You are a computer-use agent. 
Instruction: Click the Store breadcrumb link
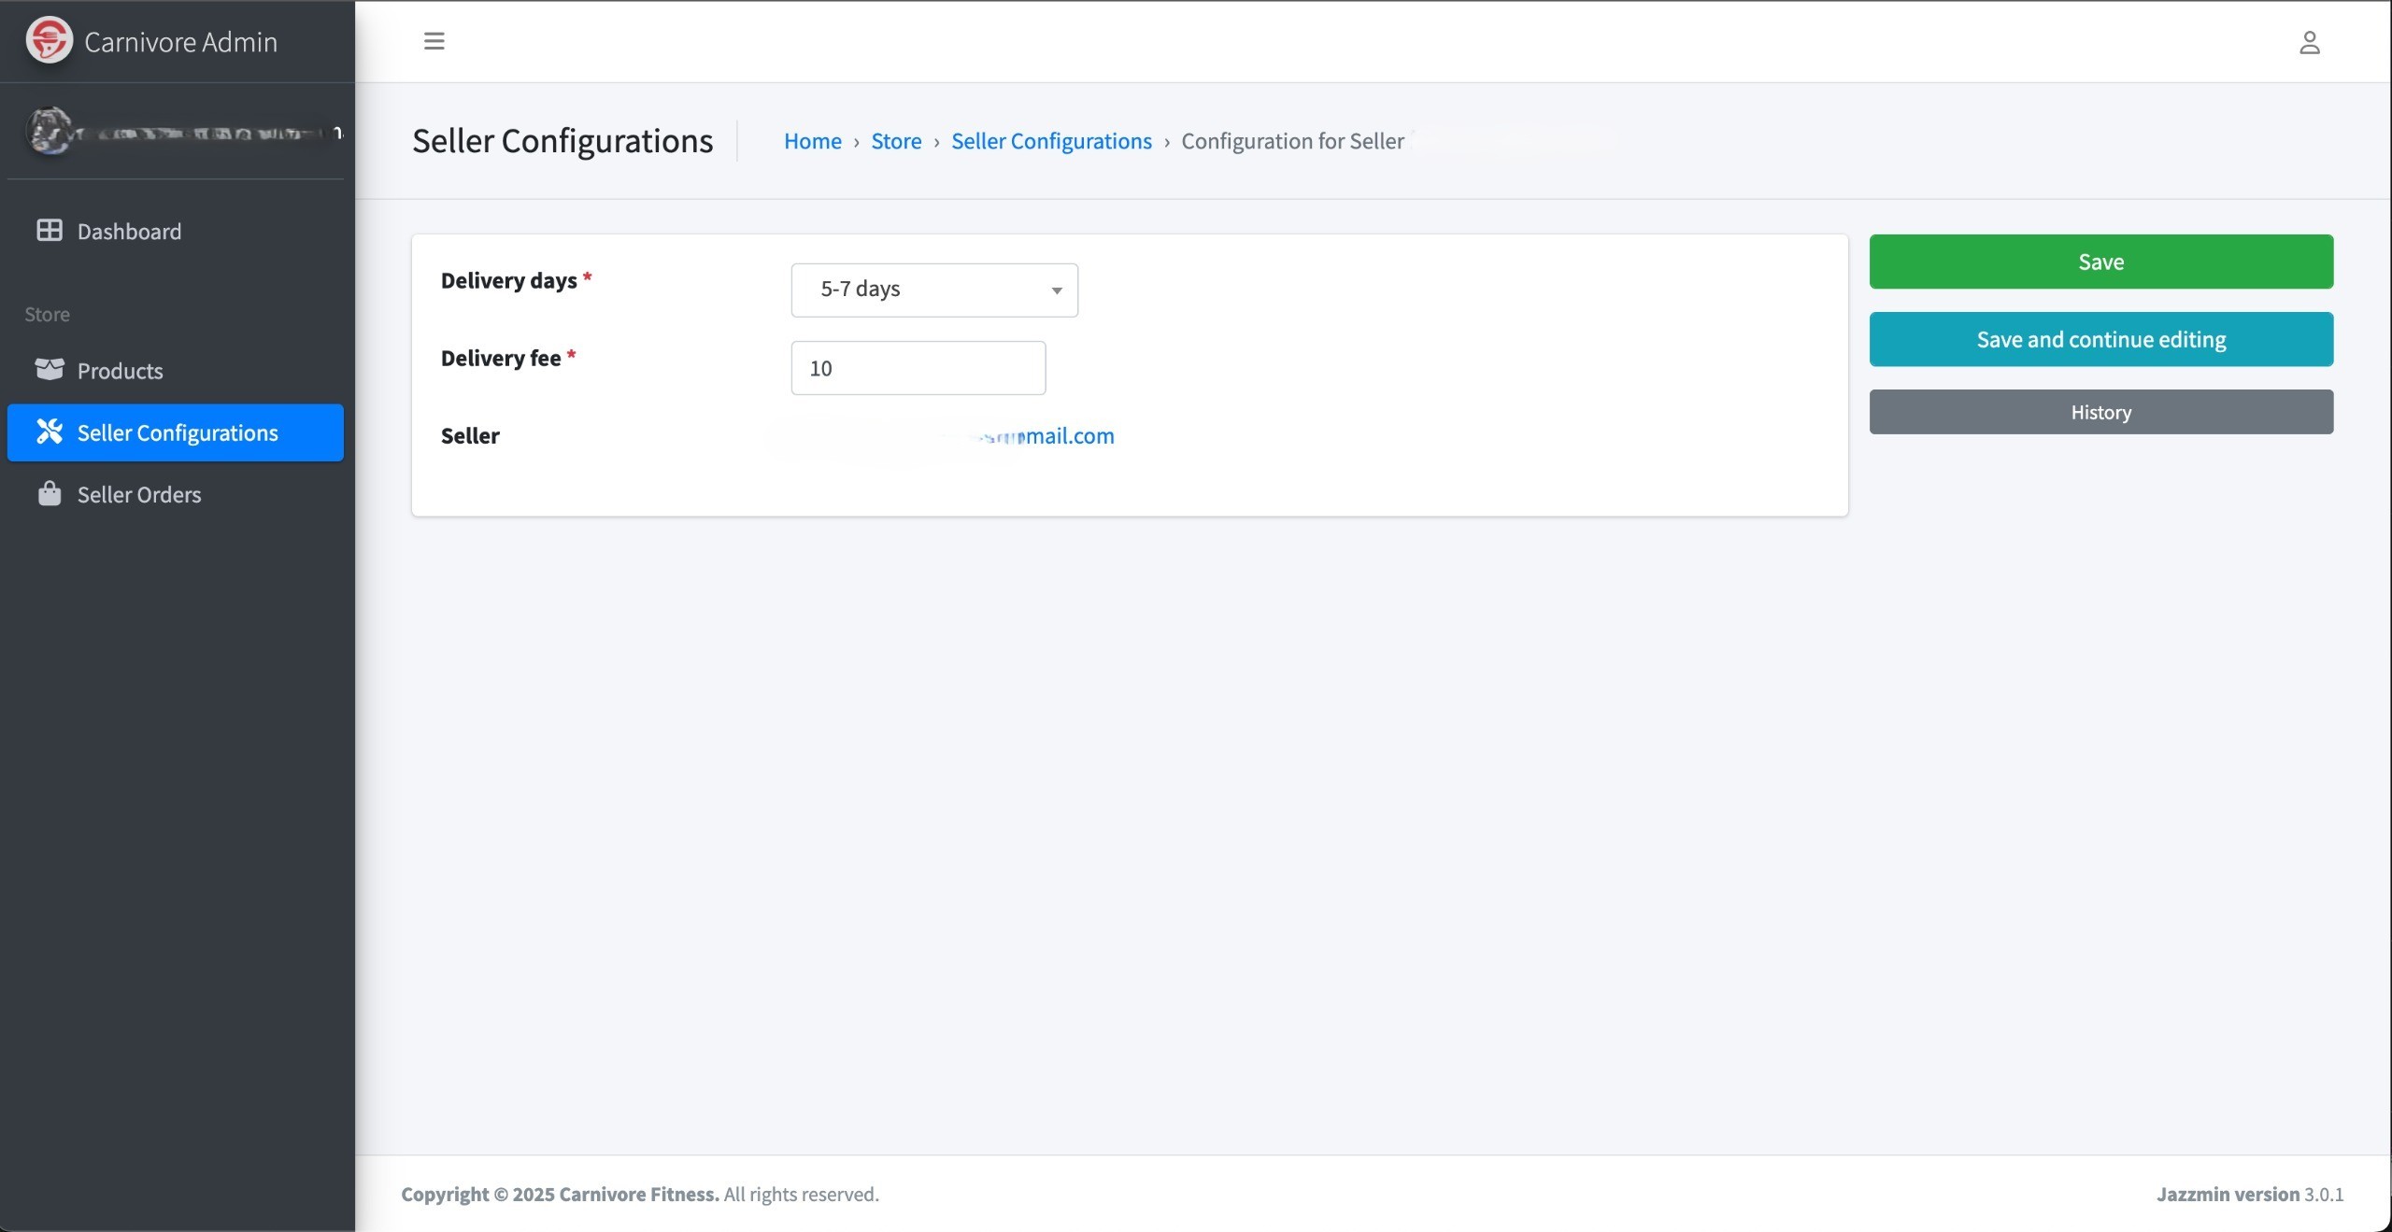[x=896, y=141]
